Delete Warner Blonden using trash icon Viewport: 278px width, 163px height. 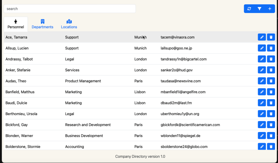coord(271,136)
